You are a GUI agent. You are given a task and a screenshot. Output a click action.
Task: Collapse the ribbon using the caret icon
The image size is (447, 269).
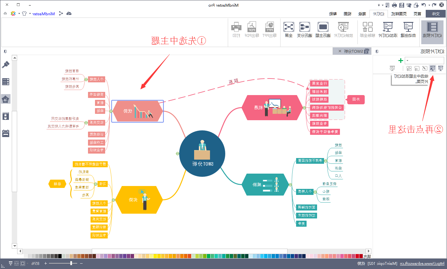click(x=5, y=14)
